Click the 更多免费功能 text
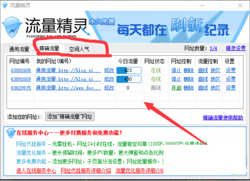Screen dimensions: 250x181 point(31,161)
